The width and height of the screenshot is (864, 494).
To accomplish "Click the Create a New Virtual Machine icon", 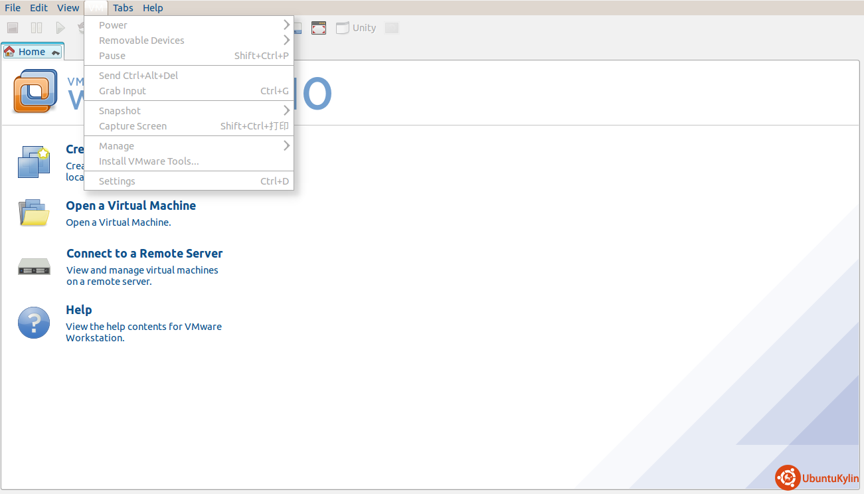I will click(x=34, y=161).
